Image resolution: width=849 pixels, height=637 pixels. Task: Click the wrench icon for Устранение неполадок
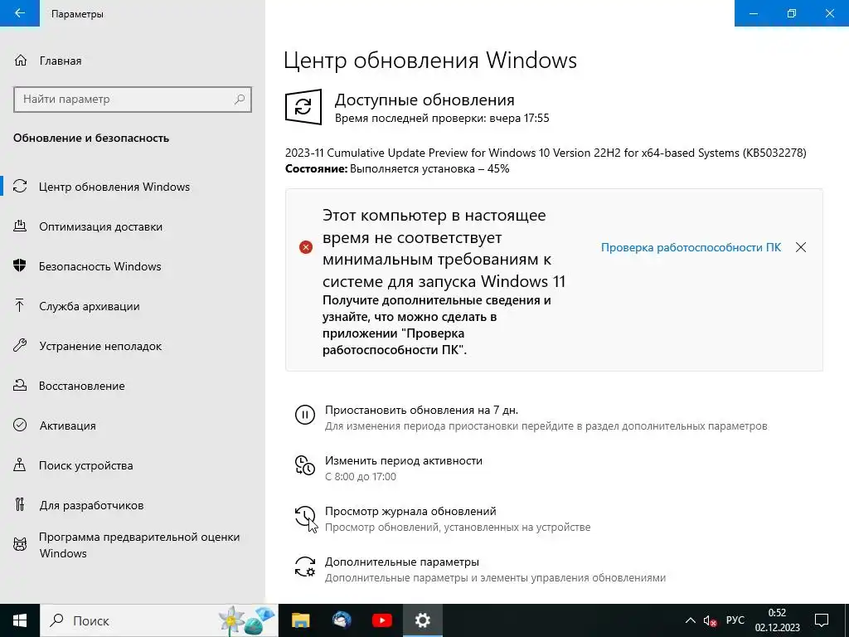tap(20, 346)
